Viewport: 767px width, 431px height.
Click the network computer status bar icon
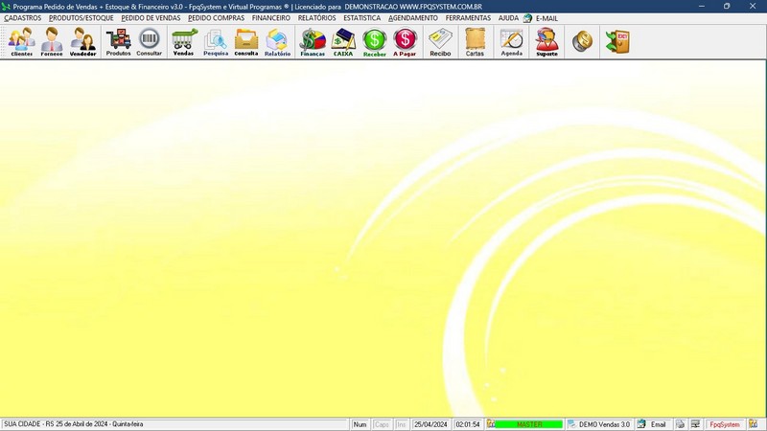tap(695, 424)
